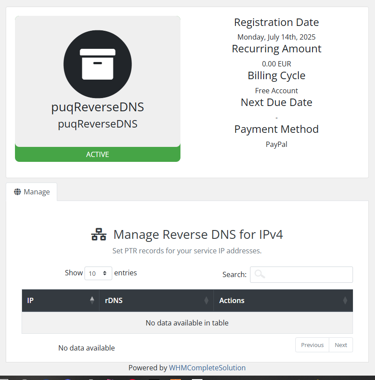Click the IP column header
The width and height of the screenshot is (375, 380).
click(61, 300)
